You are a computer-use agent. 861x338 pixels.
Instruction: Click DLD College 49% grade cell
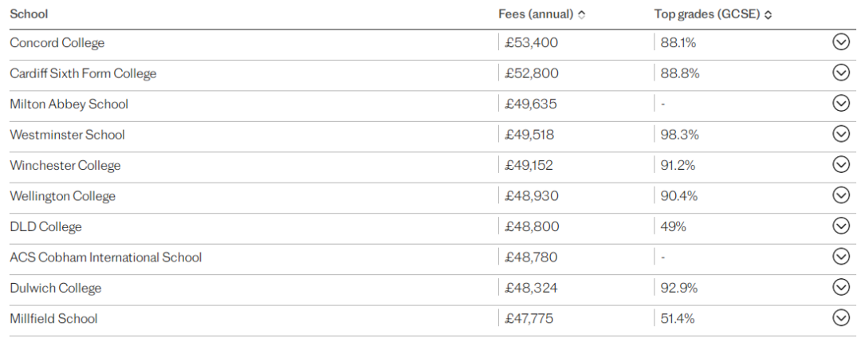[x=673, y=226]
